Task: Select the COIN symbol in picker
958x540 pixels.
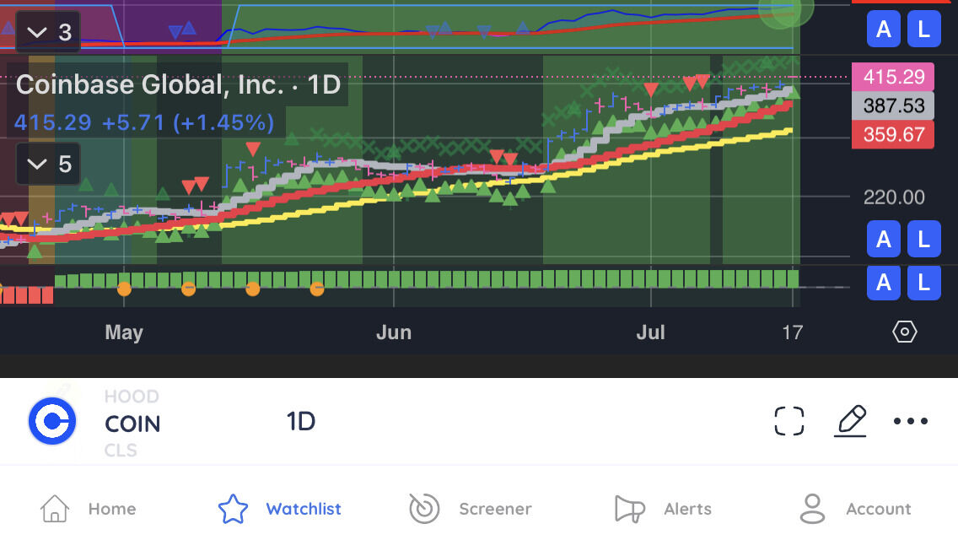Action: (132, 424)
